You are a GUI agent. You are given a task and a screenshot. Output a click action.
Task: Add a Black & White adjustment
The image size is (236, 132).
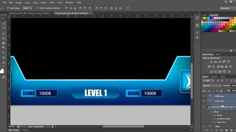click(218, 67)
